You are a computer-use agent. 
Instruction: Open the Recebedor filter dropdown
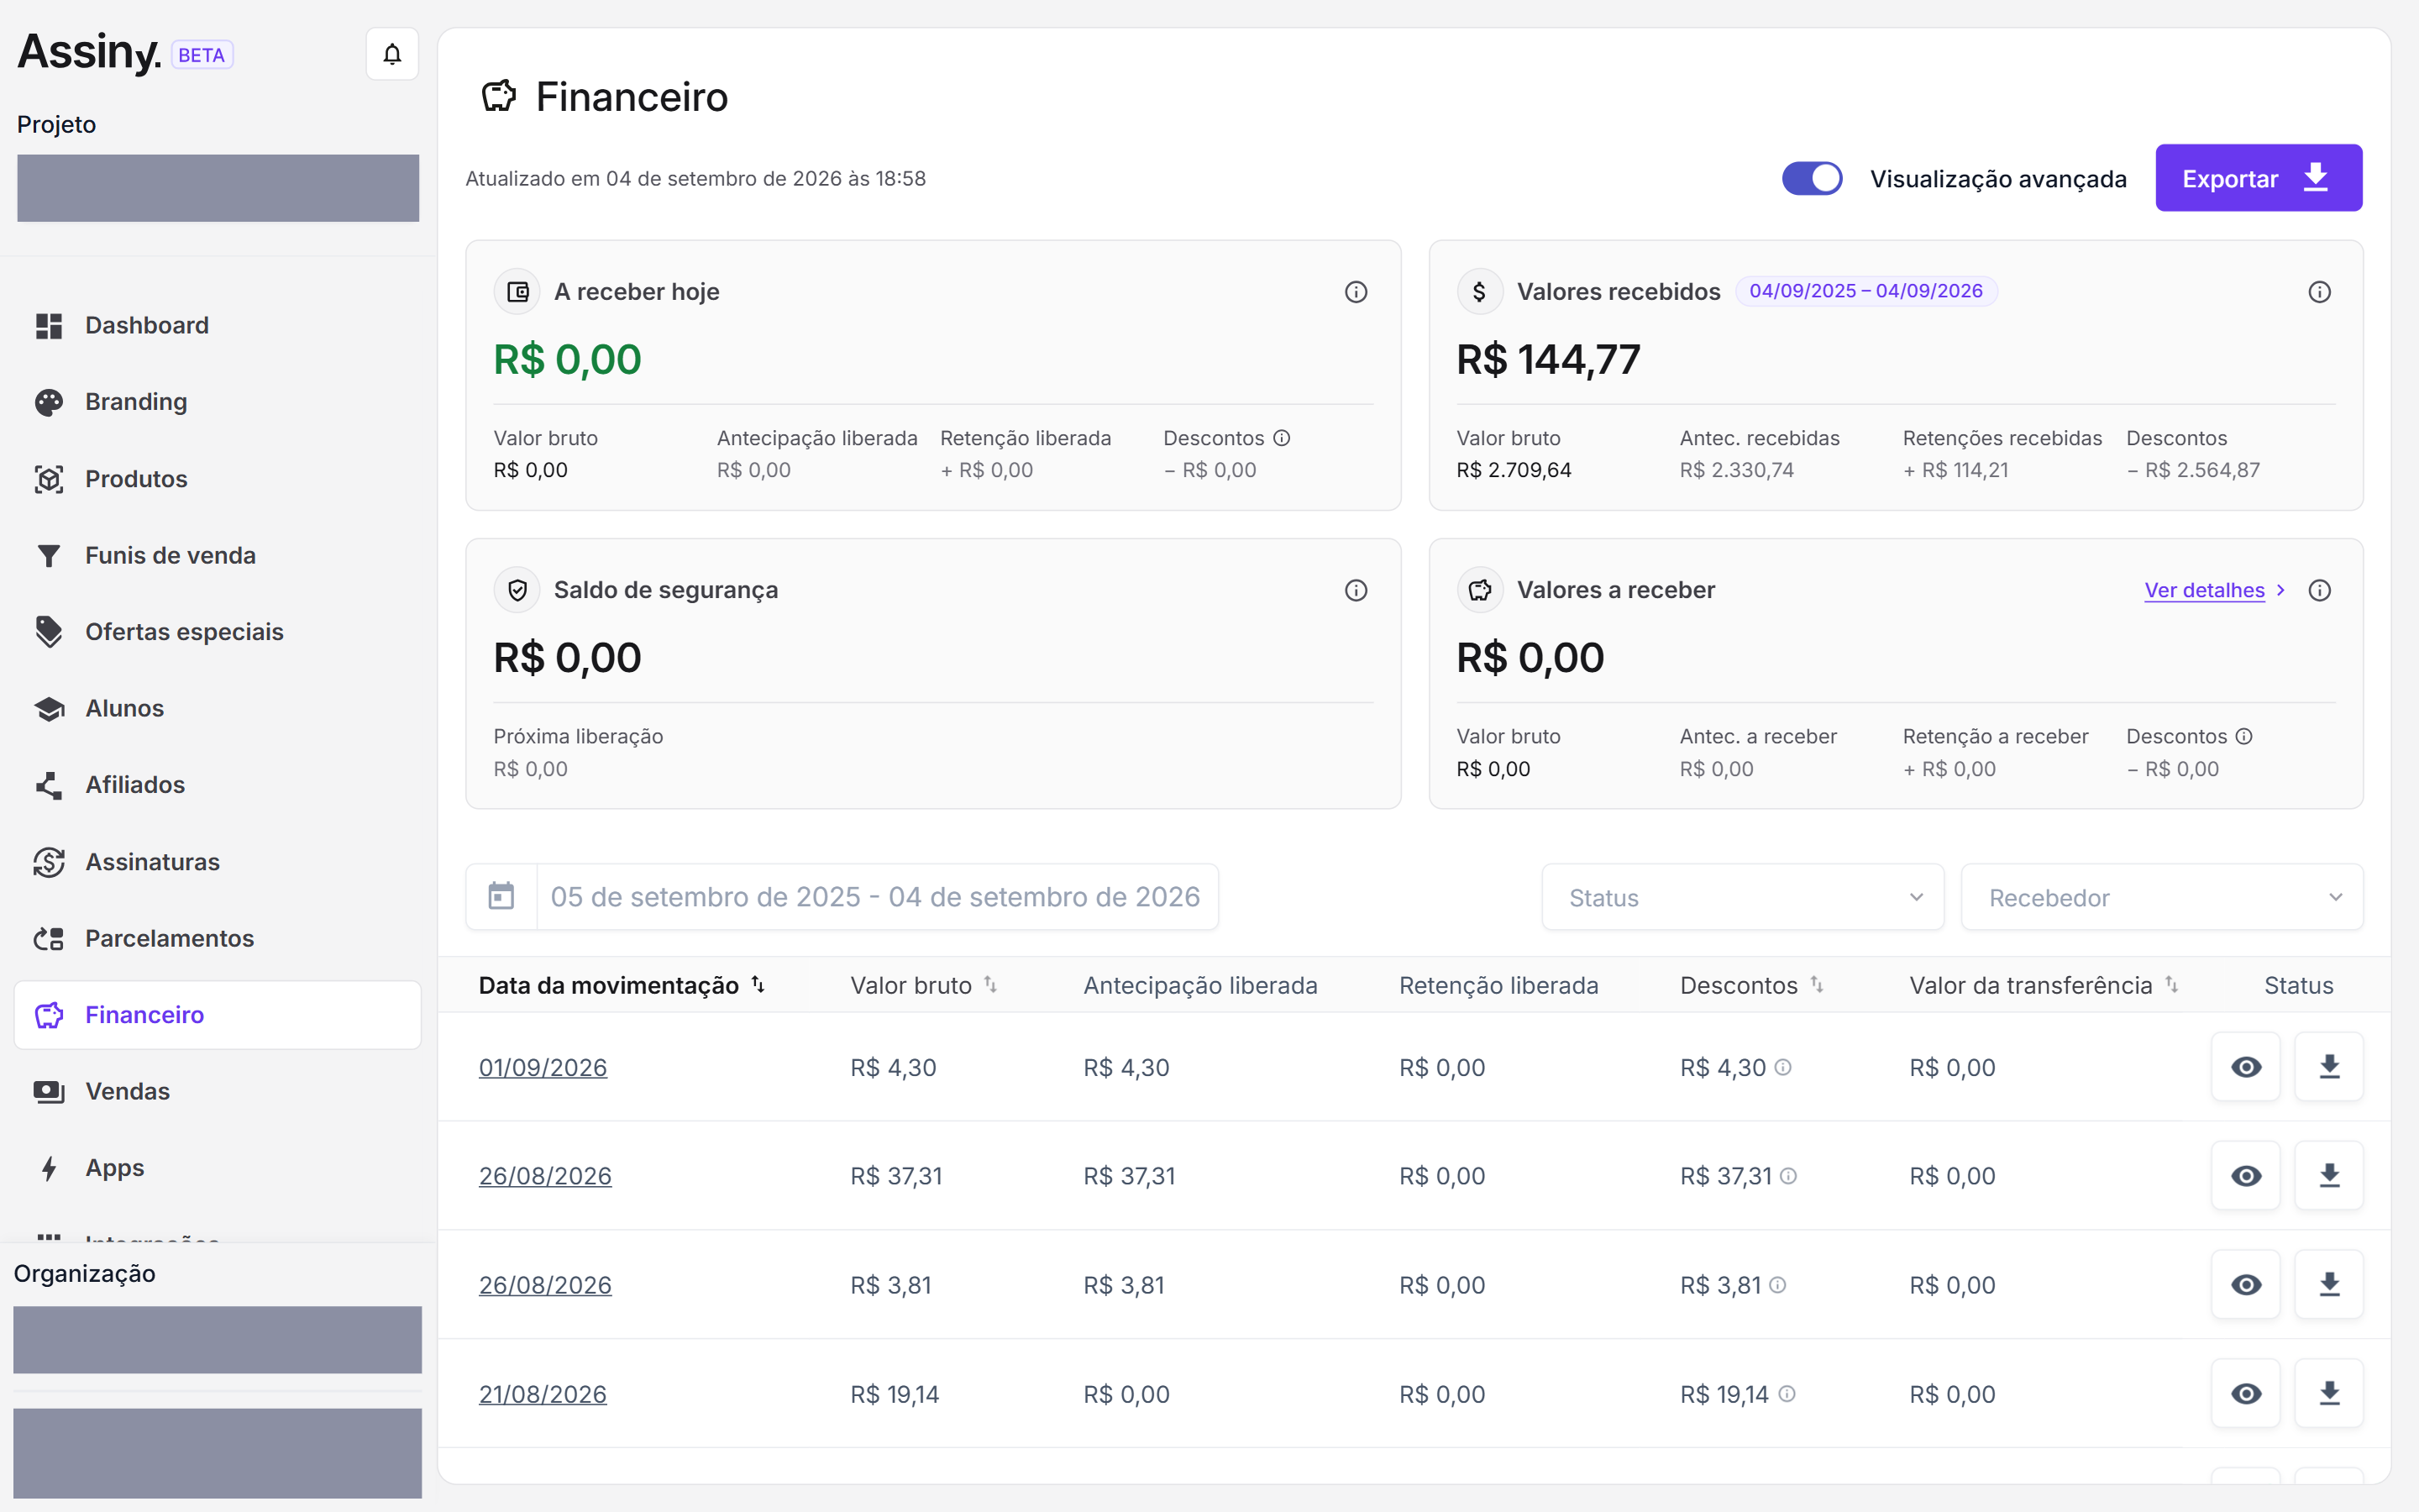pos(2162,897)
